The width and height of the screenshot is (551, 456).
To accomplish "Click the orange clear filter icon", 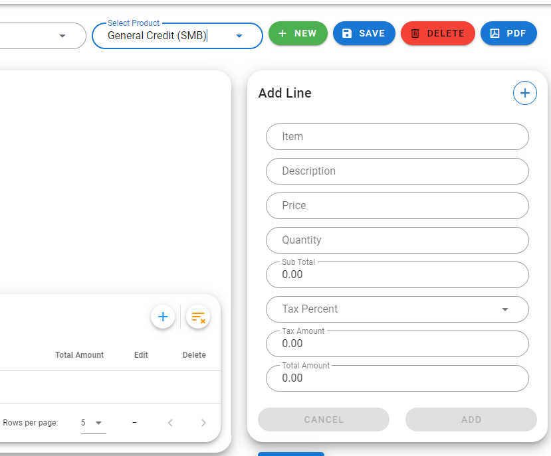I will click(x=198, y=317).
